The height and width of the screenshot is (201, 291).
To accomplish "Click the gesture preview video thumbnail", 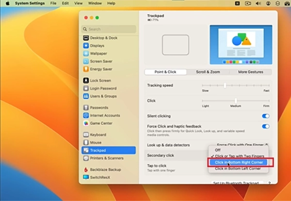I will point(241,45).
